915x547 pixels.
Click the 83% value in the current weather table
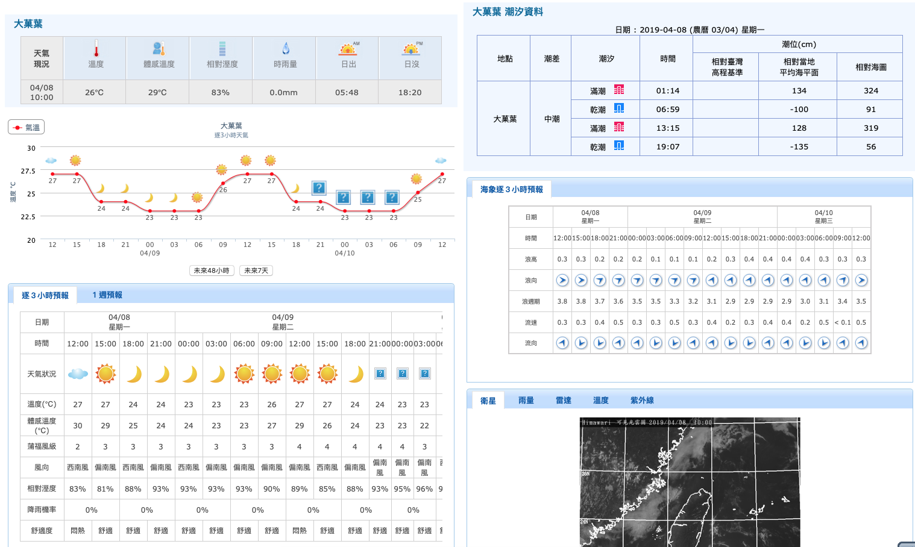coord(221,92)
